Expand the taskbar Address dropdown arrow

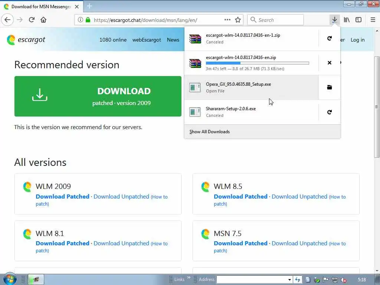coord(289,280)
